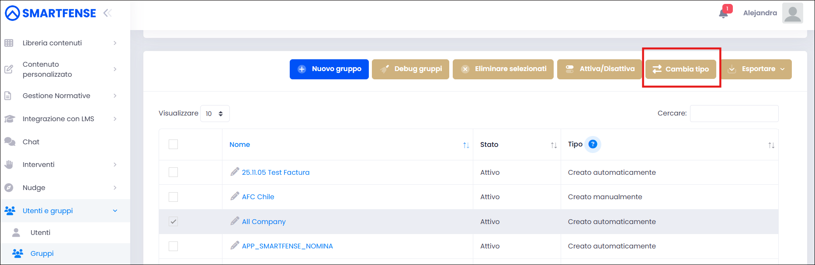Screen dimensions: 815x265
Task: Sort table by Tipo arrows
Action: [771, 145]
